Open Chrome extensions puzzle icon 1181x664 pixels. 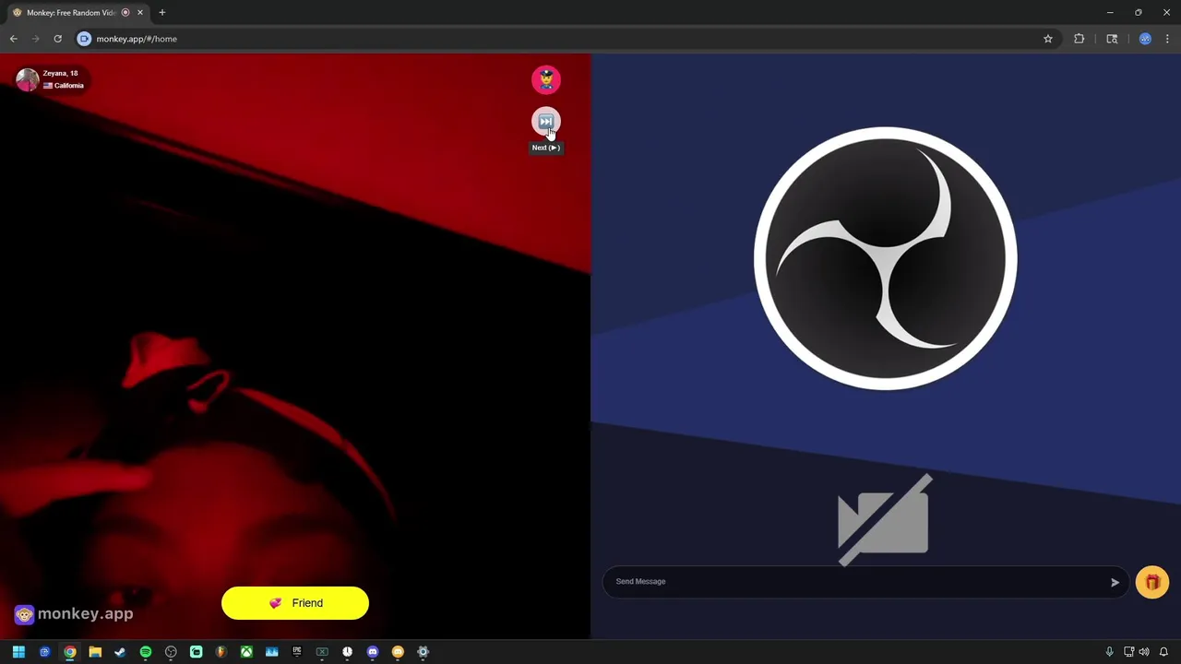1080,39
